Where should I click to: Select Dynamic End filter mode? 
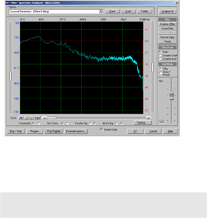[160, 59]
